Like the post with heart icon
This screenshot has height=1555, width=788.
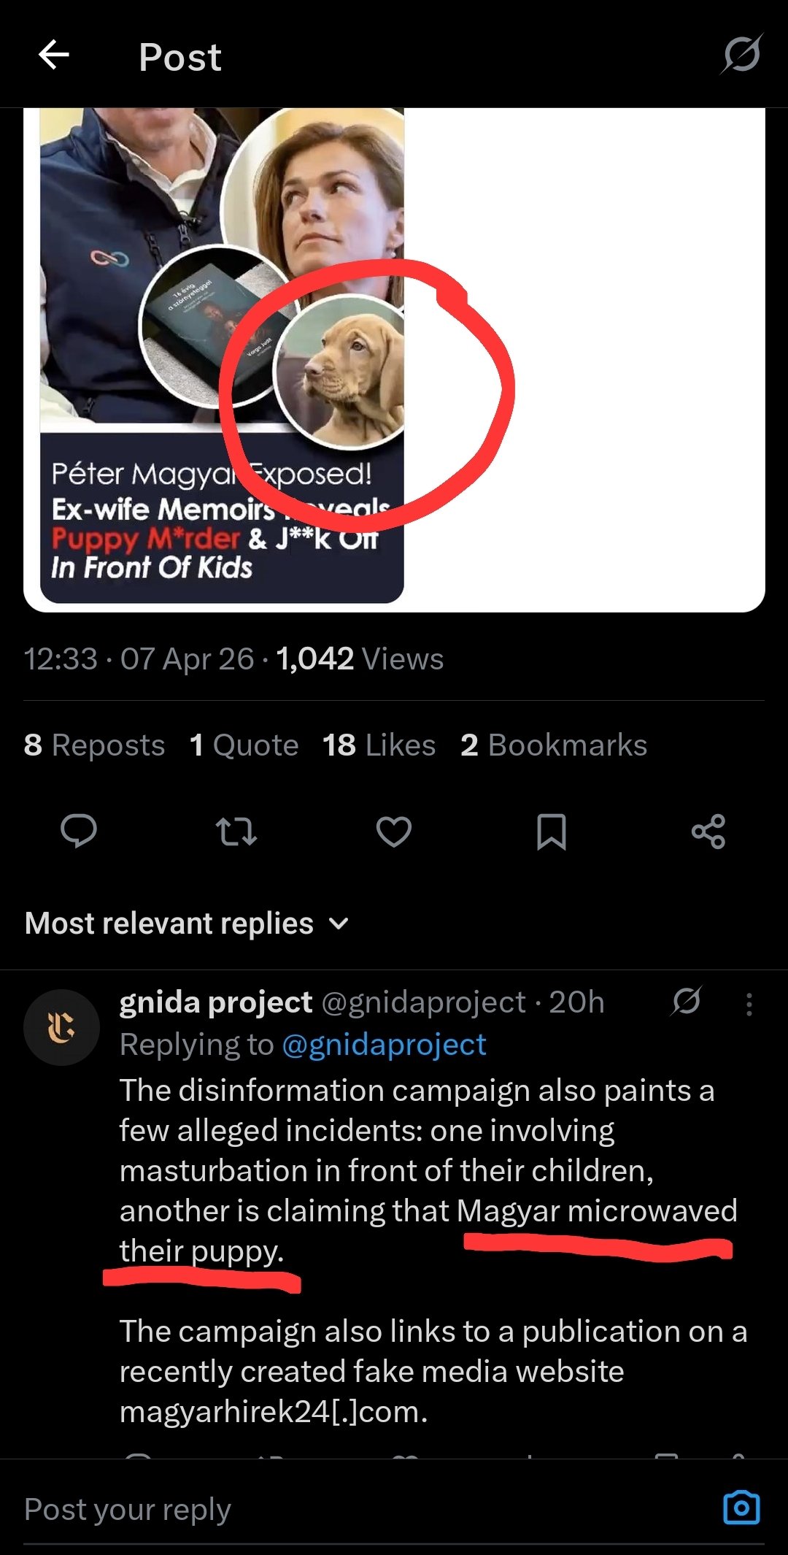[394, 831]
